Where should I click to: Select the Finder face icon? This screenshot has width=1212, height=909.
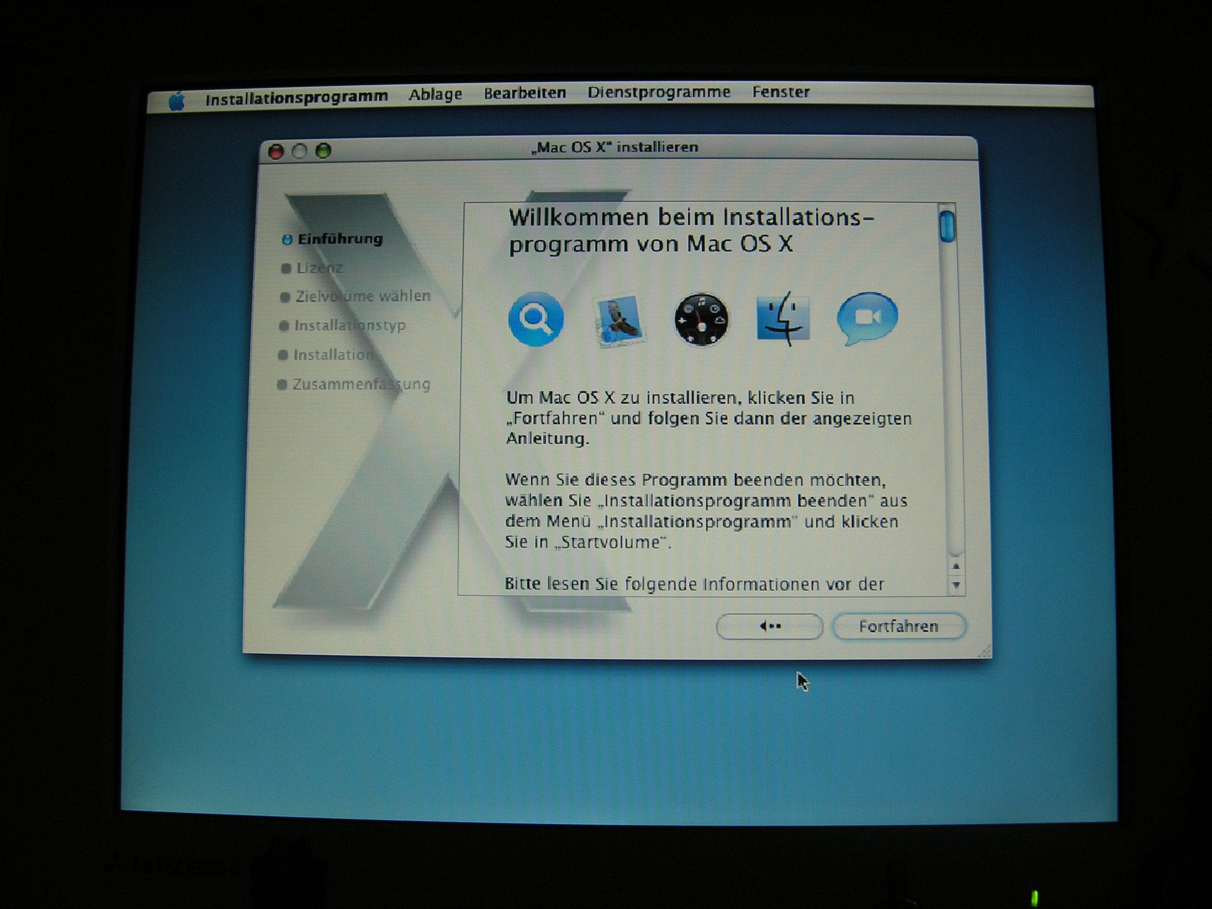pos(782,319)
